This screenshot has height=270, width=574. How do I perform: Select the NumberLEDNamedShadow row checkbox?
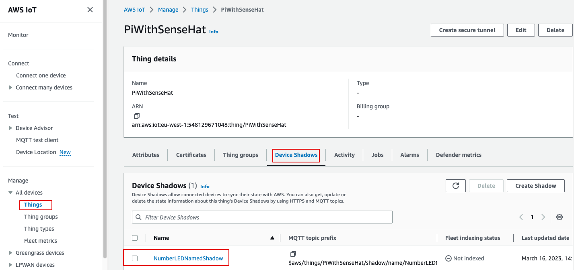135,258
